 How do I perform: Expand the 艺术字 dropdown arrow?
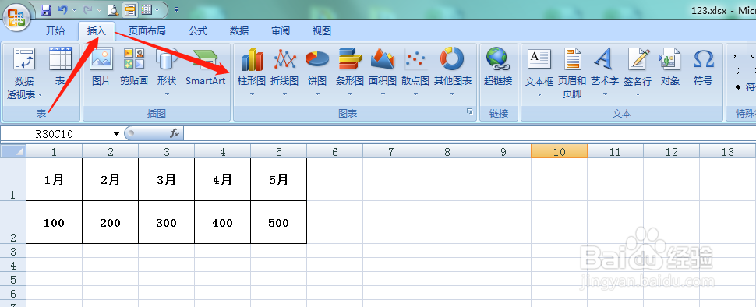[605, 94]
